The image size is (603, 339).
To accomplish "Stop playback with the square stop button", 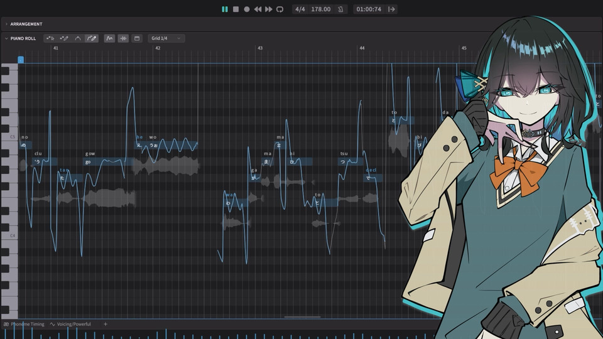I will pyautogui.click(x=236, y=9).
